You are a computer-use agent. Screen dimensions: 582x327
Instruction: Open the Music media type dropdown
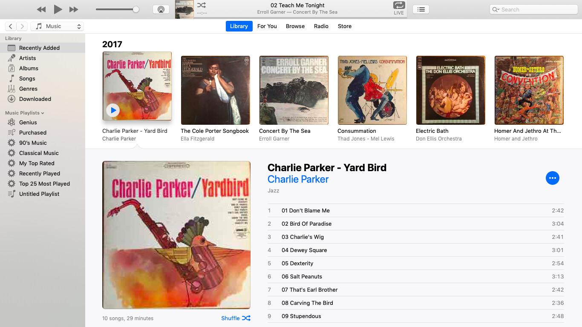tap(57, 26)
